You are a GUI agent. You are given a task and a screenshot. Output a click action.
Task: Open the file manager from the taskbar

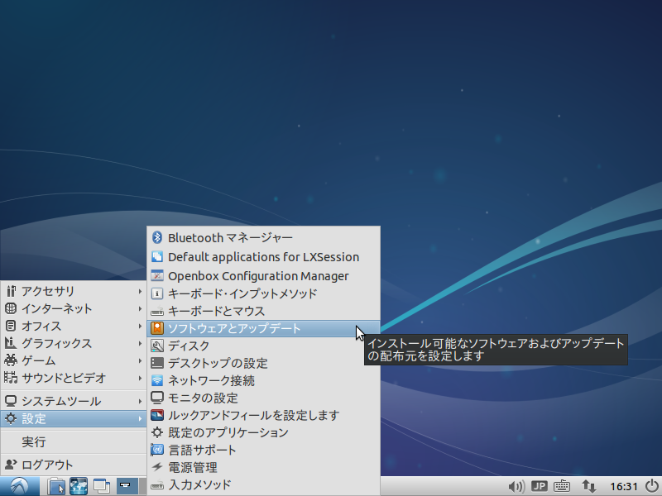pos(55,486)
